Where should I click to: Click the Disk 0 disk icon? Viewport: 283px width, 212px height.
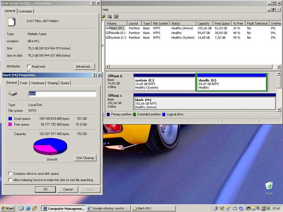tap(110, 76)
